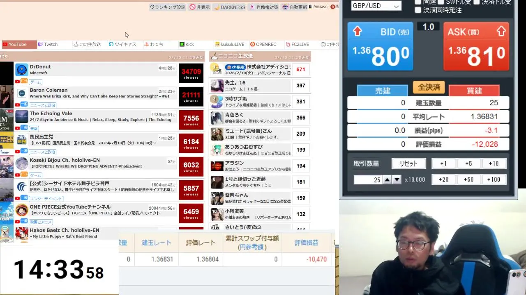Add +10 to trade quantity

(x=494, y=163)
